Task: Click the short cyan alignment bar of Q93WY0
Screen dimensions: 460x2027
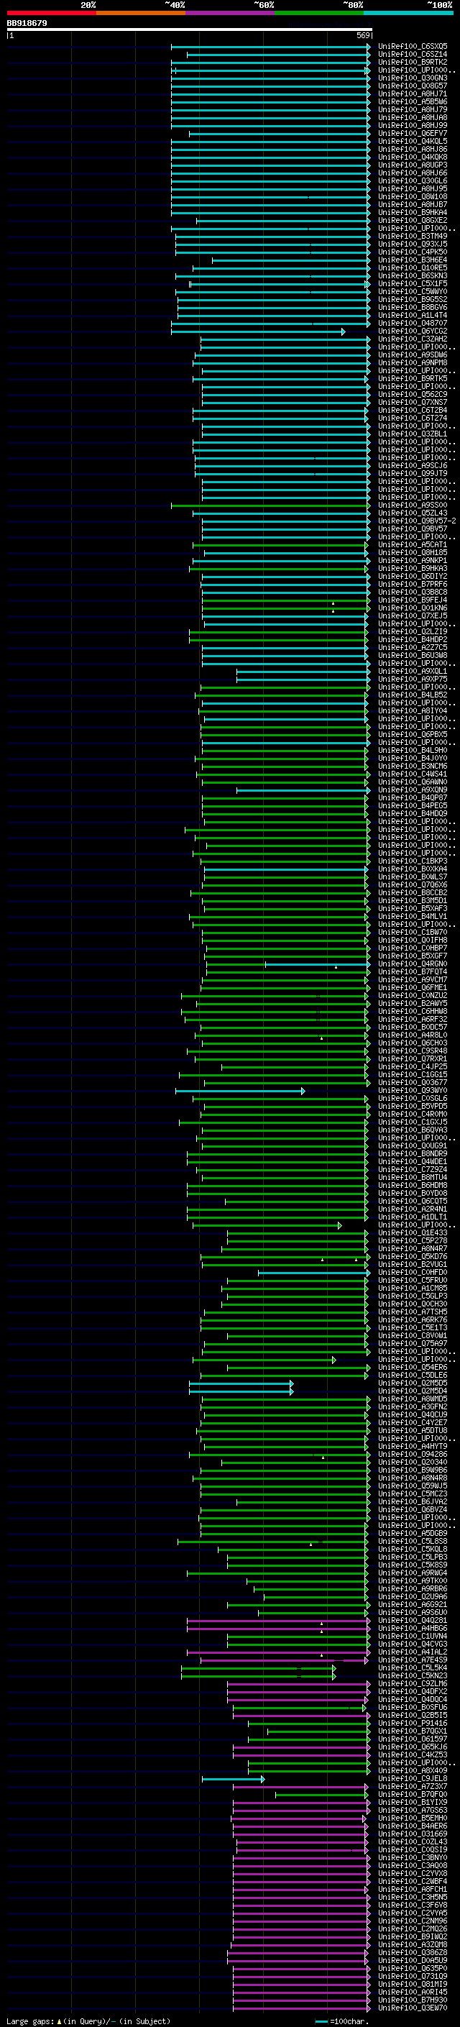Action: (240, 1091)
